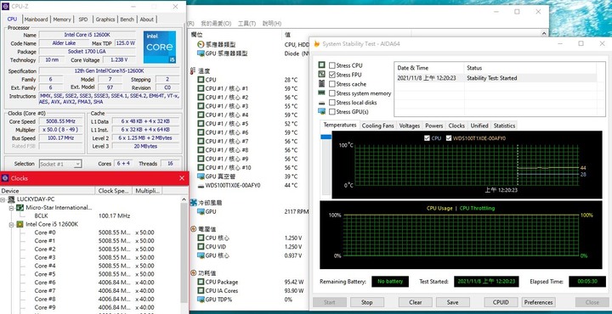The height and width of the screenshot is (314, 612).
Task: Open the Cooling Fans tab in AIDA64
Action: [377, 126]
